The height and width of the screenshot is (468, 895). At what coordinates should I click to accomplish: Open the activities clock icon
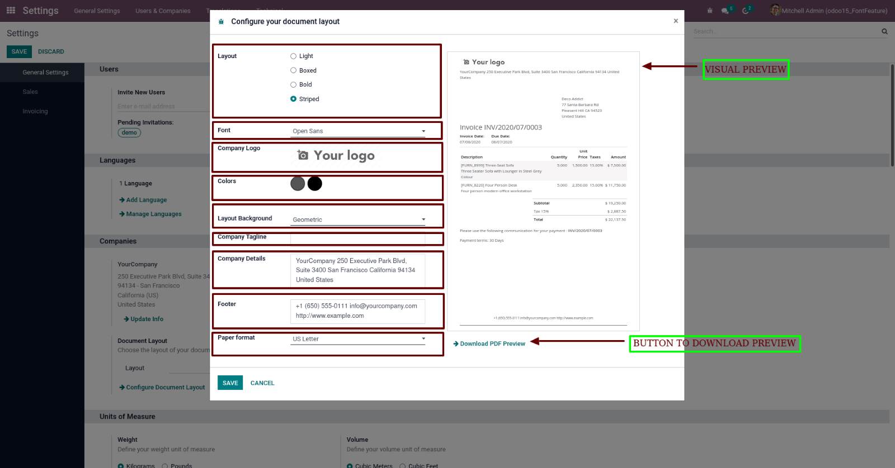click(x=746, y=11)
